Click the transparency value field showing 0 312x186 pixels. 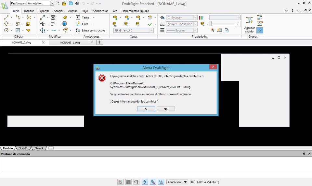(x=237, y=24)
